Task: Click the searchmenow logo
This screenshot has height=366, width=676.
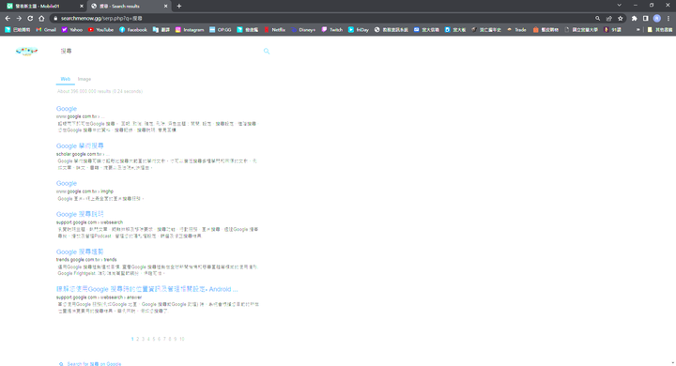Action: [x=26, y=52]
